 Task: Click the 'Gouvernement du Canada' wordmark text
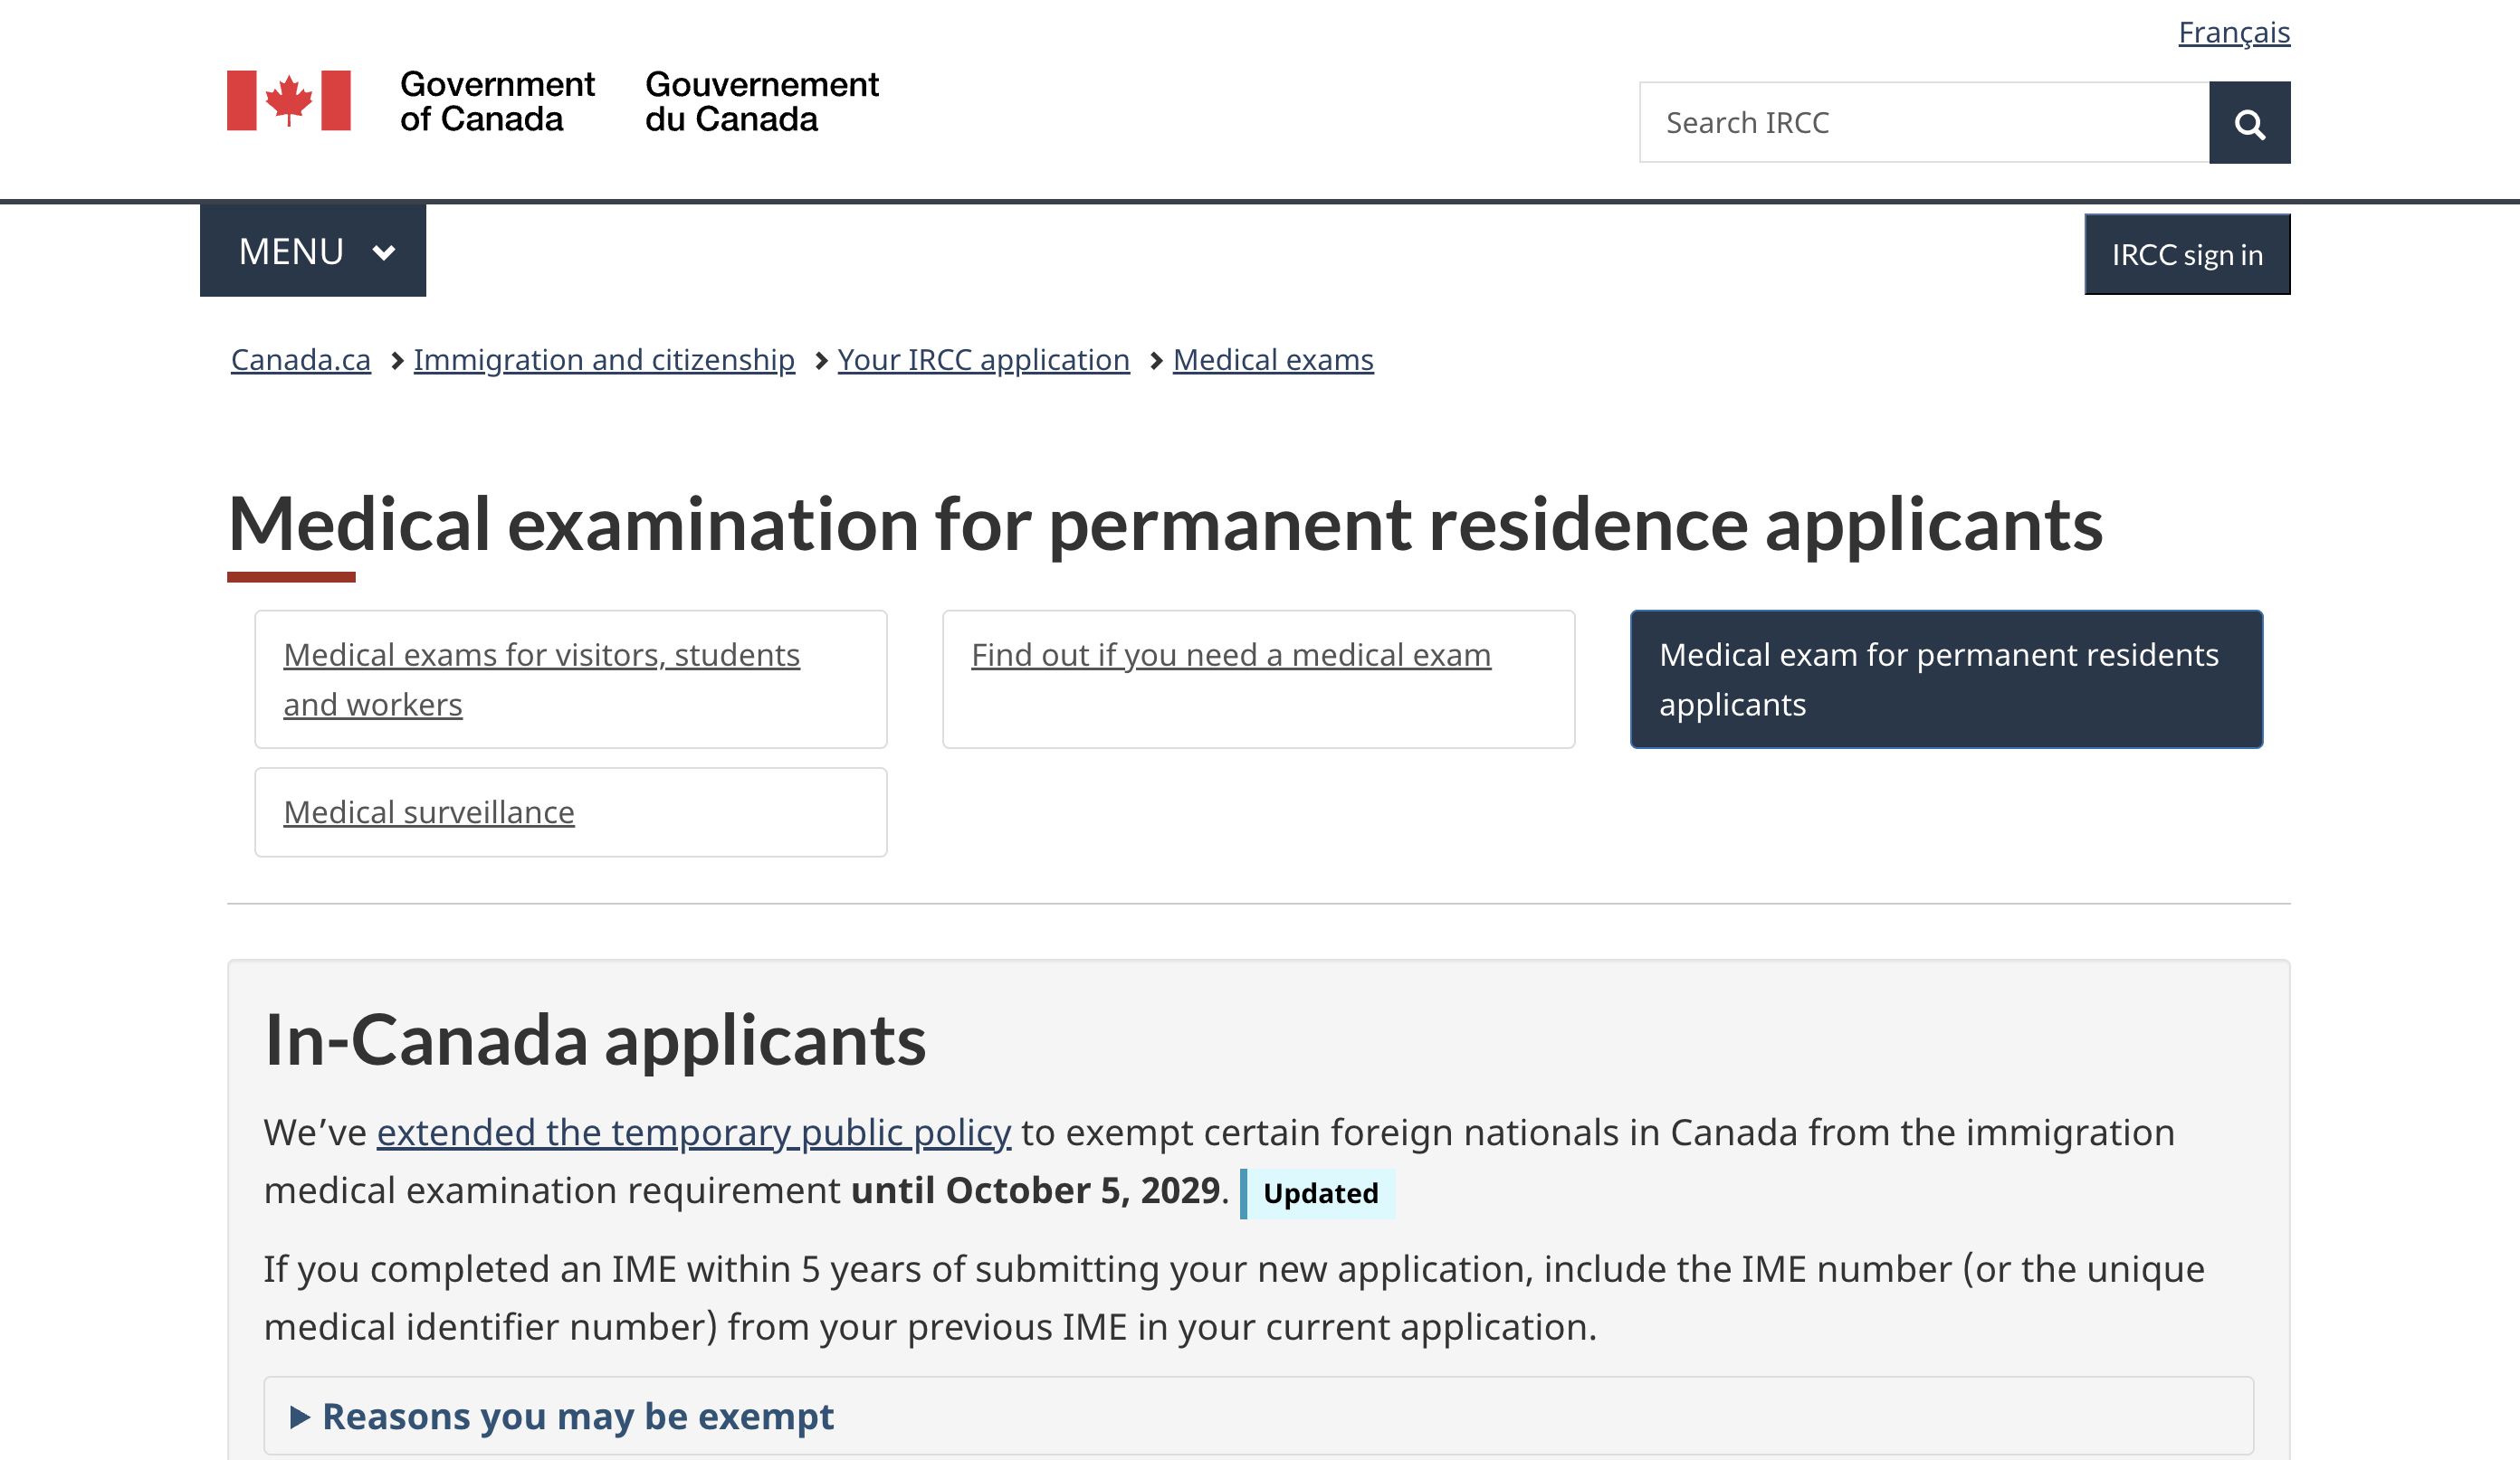[x=762, y=101]
